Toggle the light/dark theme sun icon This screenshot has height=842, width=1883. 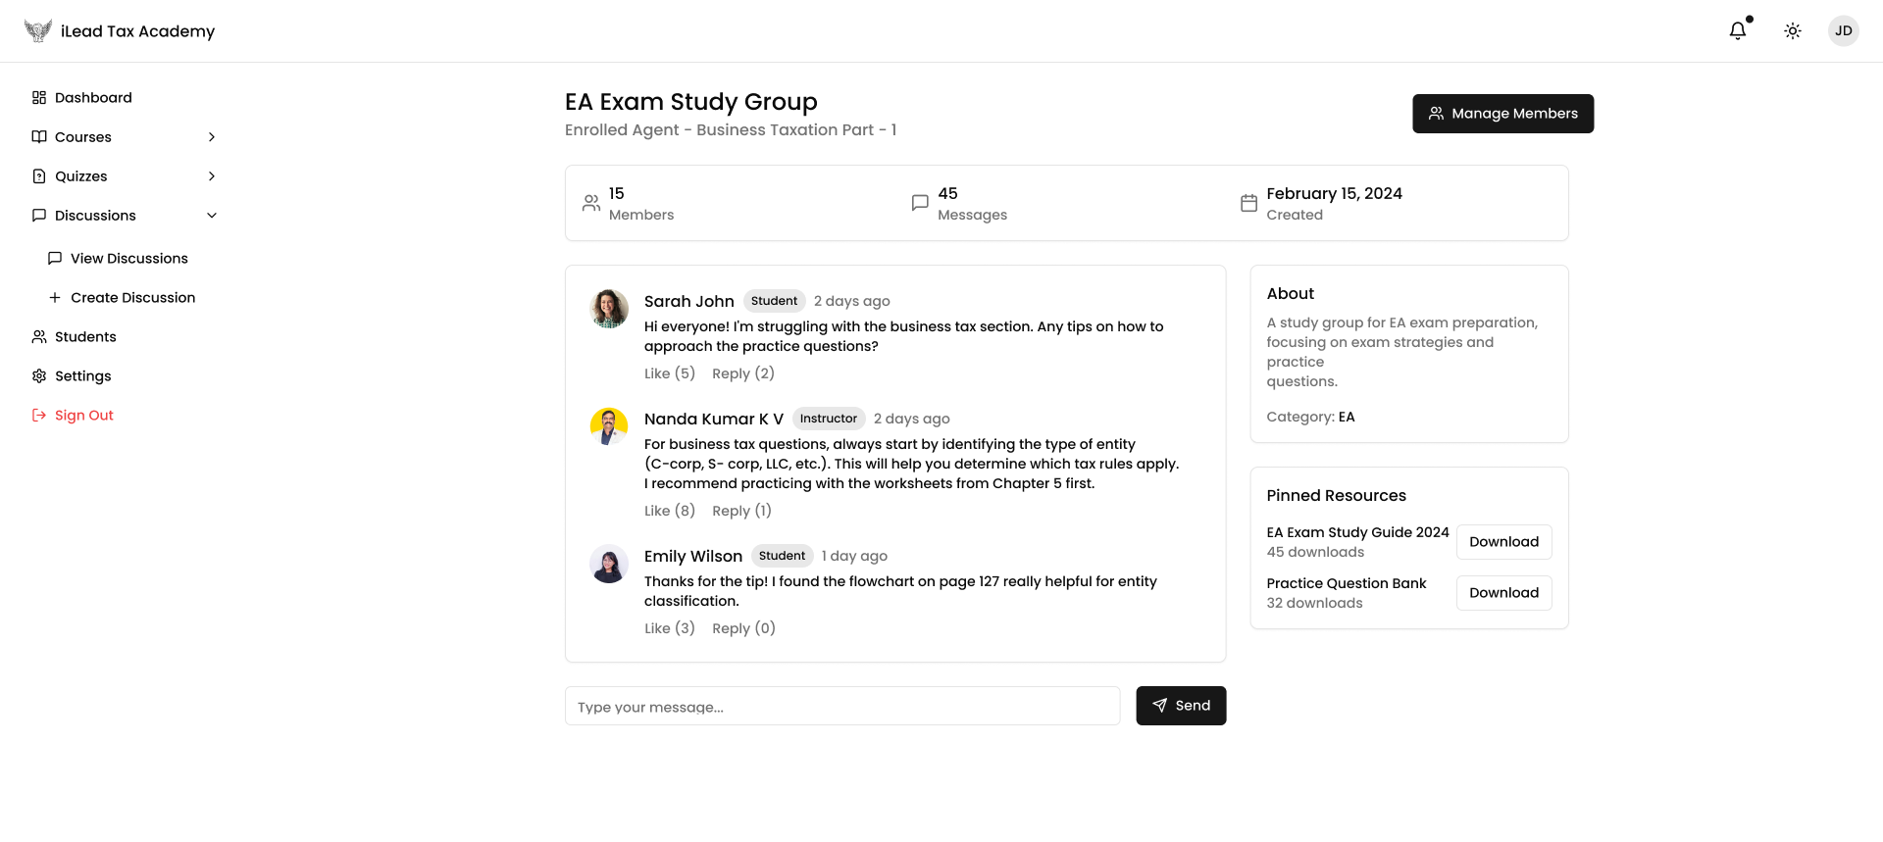click(1792, 31)
